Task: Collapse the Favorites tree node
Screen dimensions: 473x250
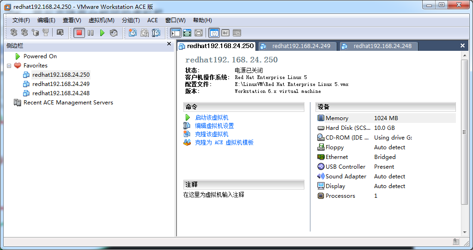Action: [9, 66]
